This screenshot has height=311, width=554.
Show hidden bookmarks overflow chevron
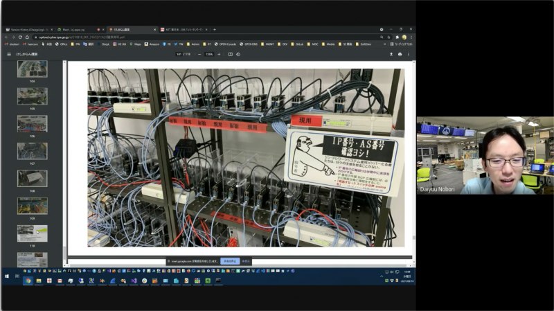(x=385, y=44)
